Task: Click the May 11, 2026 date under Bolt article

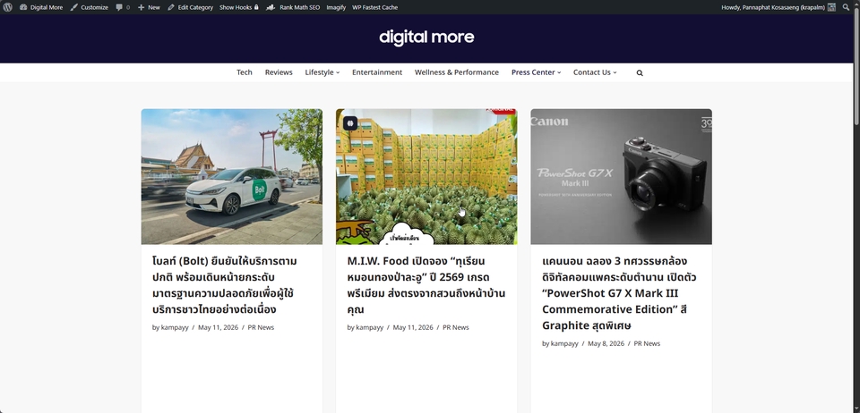Action: pos(219,328)
